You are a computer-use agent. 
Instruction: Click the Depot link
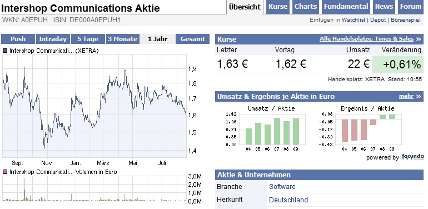(x=378, y=20)
